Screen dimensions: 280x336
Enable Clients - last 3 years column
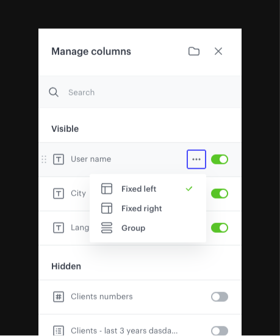[x=220, y=331]
